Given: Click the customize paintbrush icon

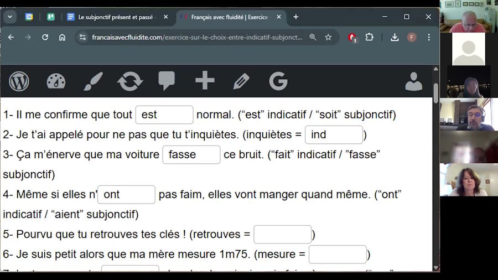Looking at the screenshot, I should coord(93,81).
